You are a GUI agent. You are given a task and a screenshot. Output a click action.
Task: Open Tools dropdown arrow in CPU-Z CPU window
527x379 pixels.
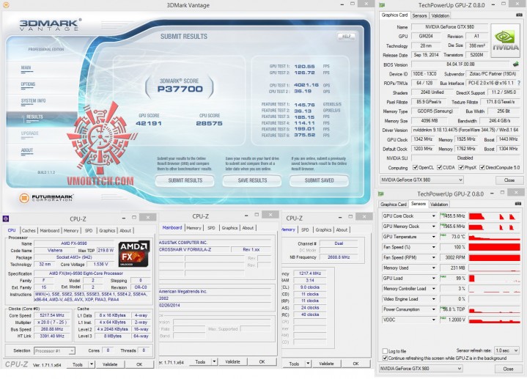tap(91, 364)
